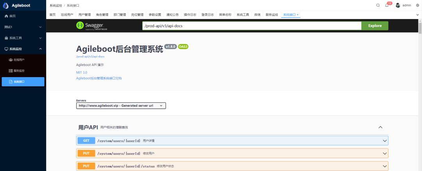
Task: Click the vertical scrollbar thumb on the right
Action: click(x=420, y=28)
